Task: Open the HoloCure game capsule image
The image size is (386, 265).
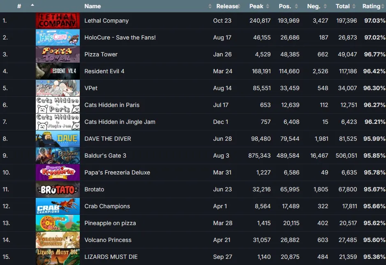Action: (58, 37)
